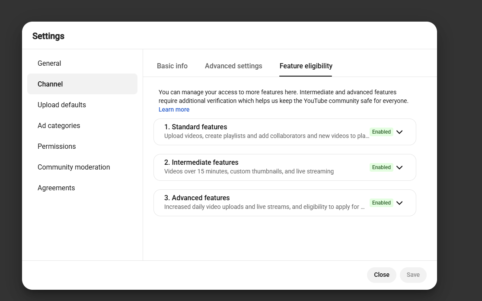Click the '2. Intermediate features' heading
Image resolution: width=482 pixels, height=301 pixels.
(201, 162)
